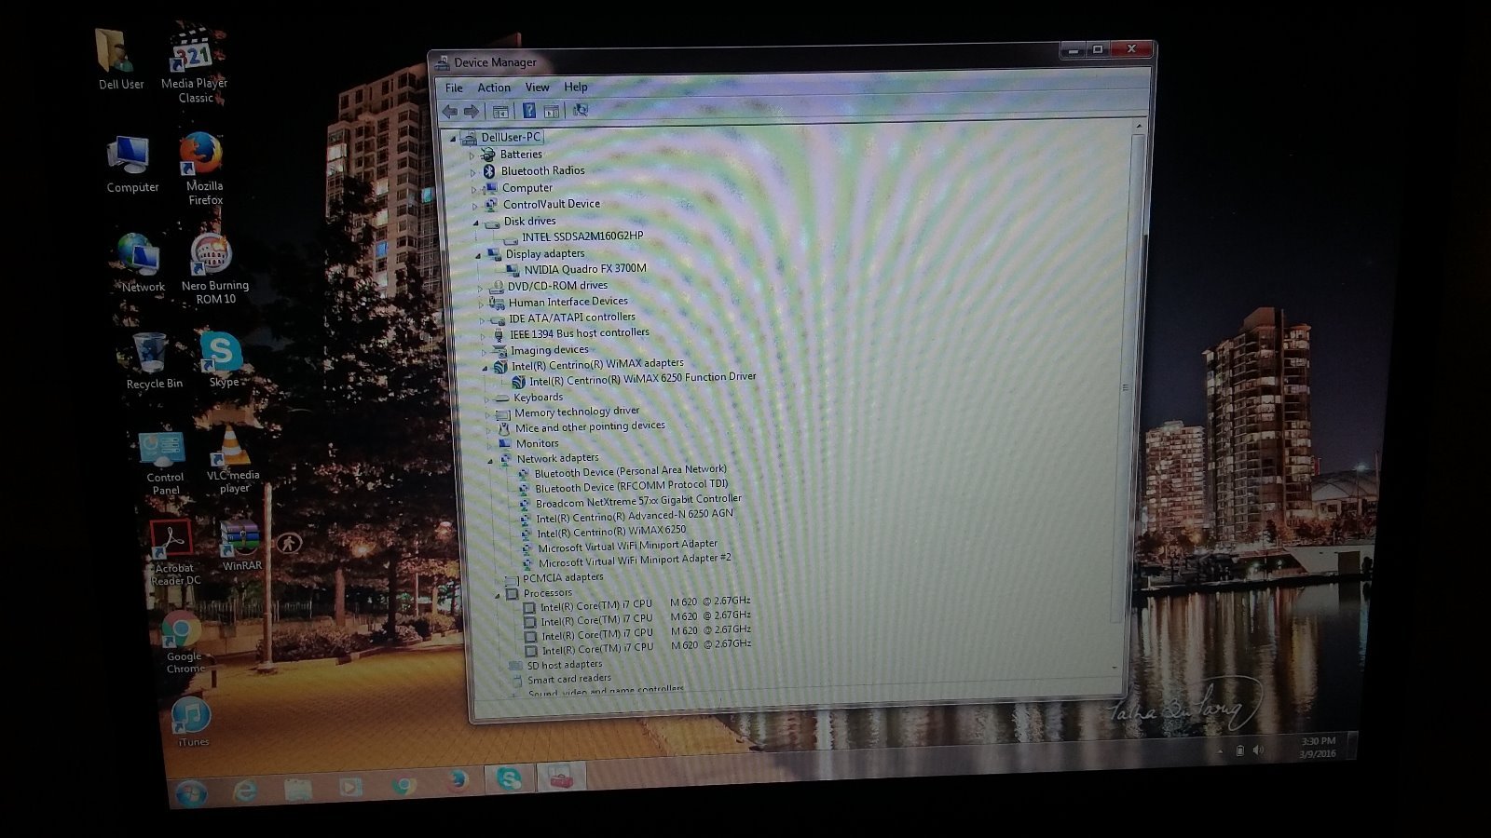This screenshot has height=838, width=1491.
Task: Collapse the DellUser-PC root node
Action: tap(453, 139)
